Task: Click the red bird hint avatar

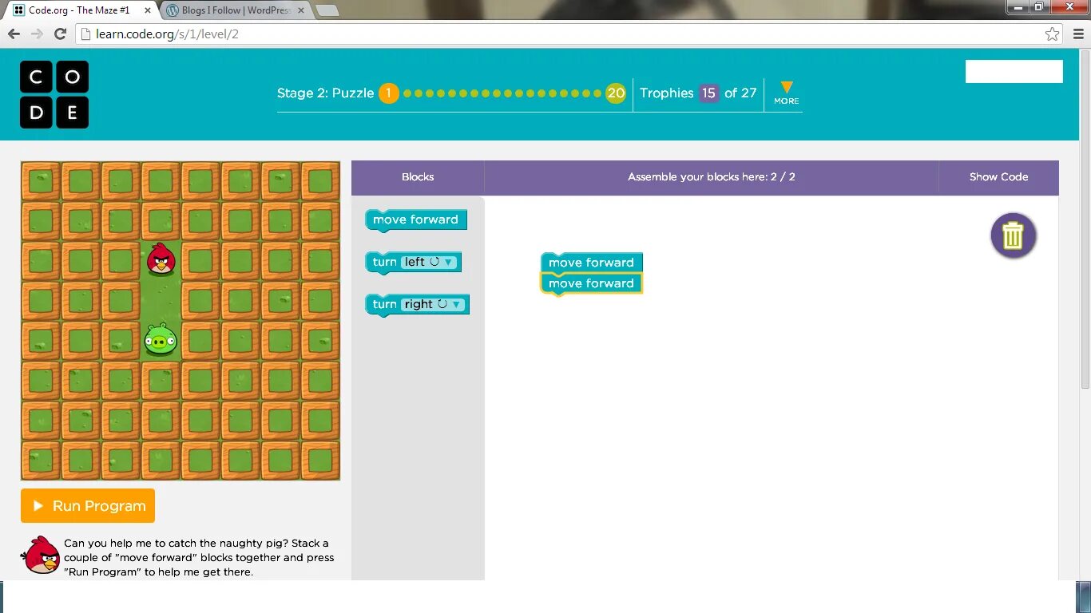Action: click(42, 555)
